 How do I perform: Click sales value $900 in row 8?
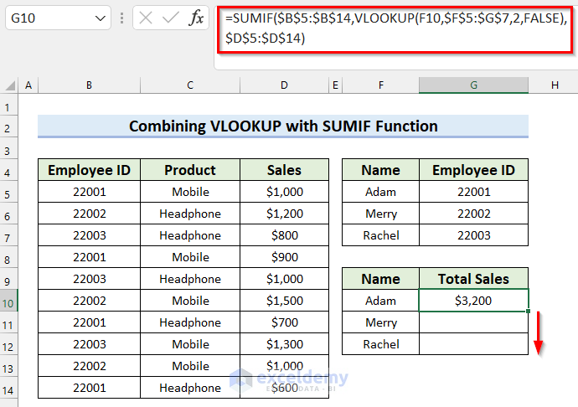point(284,257)
